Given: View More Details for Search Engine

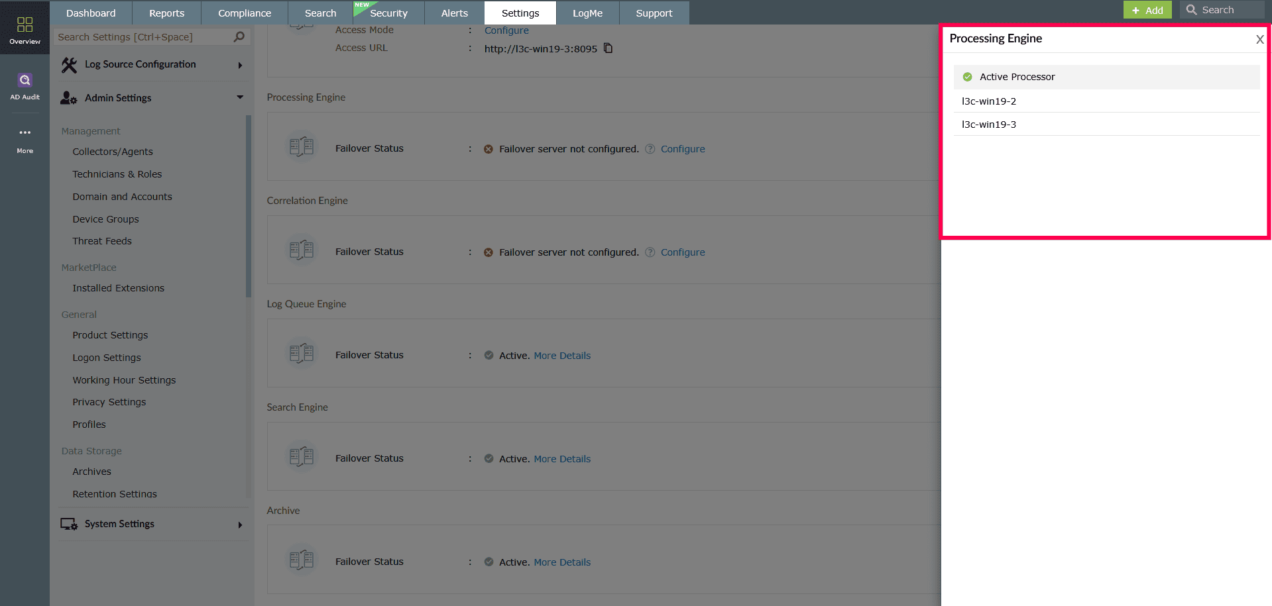Looking at the screenshot, I should 562,459.
